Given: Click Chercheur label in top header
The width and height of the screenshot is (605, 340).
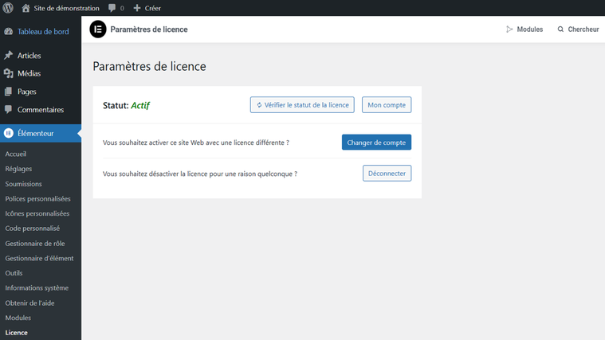Looking at the screenshot, I should [x=583, y=29].
